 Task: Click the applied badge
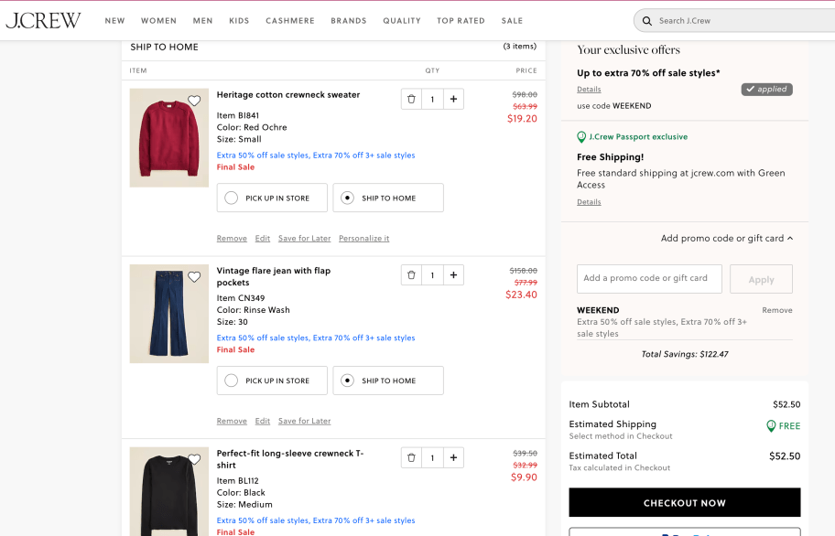pyautogui.click(x=767, y=90)
